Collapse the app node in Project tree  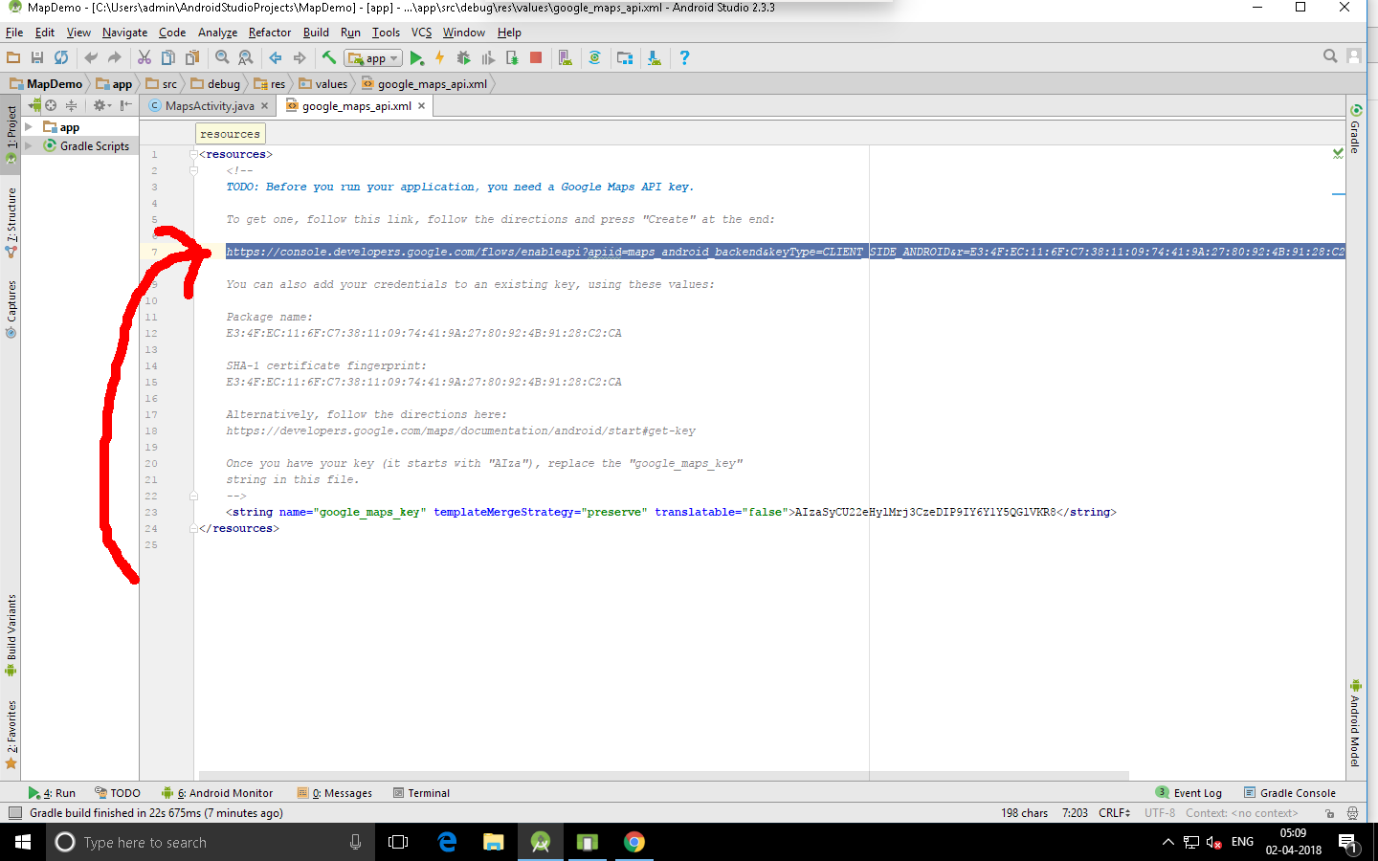click(29, 126)
